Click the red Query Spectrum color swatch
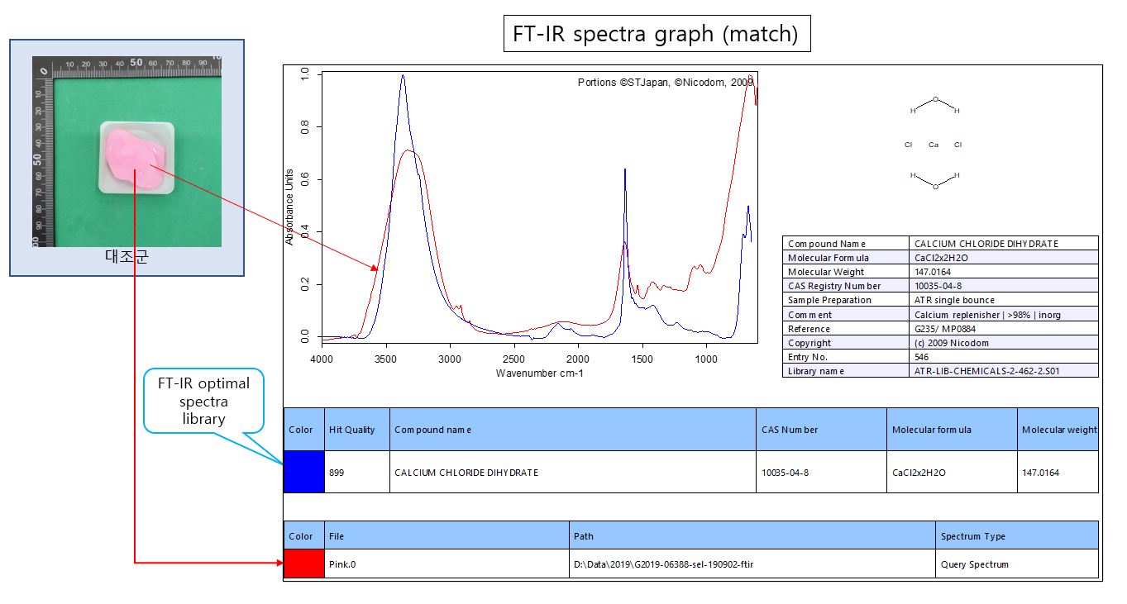1127x604 pixels. click(303, 564)
